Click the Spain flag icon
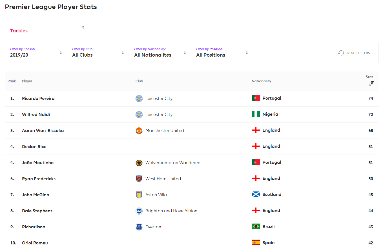 (x=256, y=242)
